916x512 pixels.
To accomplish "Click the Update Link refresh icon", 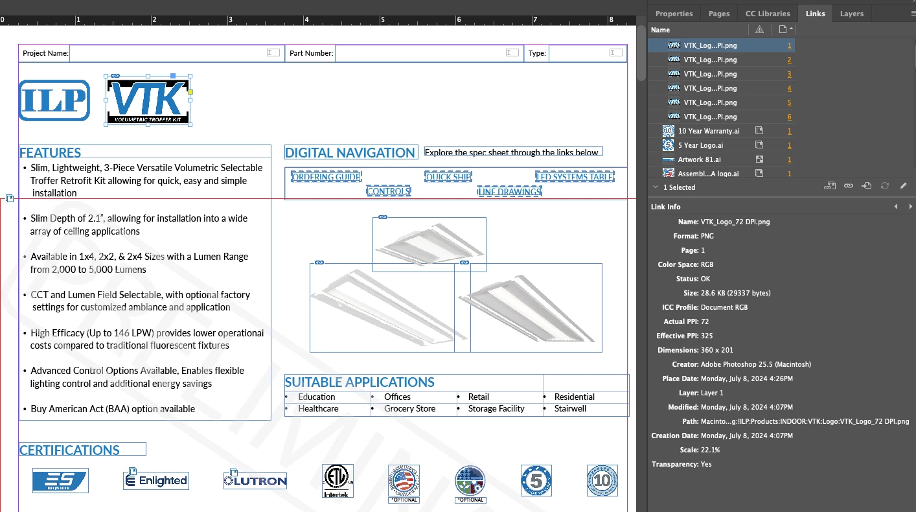I will click(885, 187).
